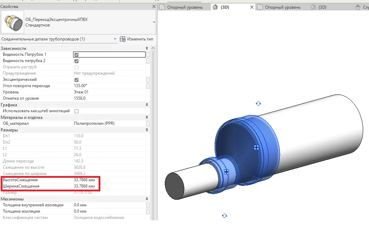The width and height of the screenshot is (369, 229).
Task: Select the connector control on the small socket
Action: tap(226, 172)
